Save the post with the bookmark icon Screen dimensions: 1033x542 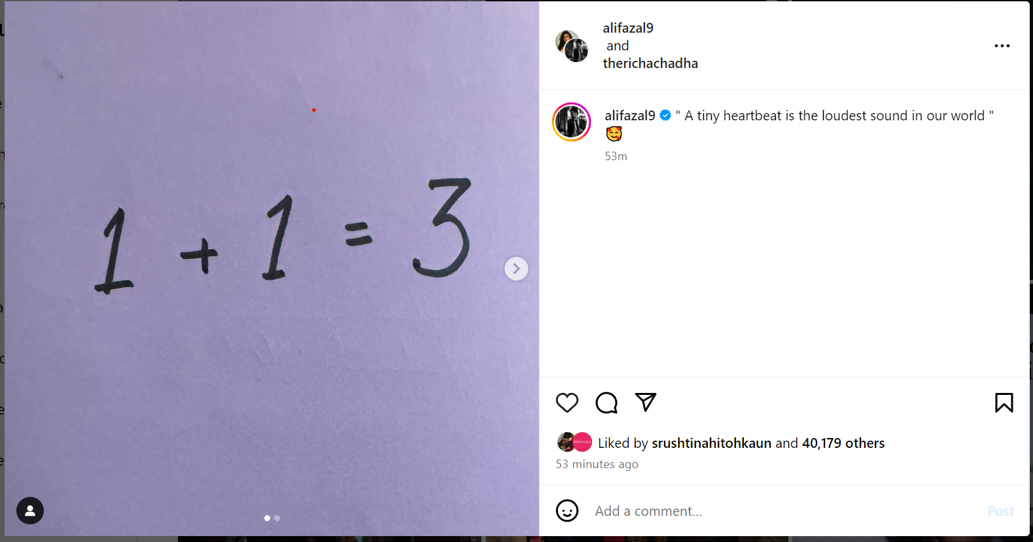tap(1004, 403)
